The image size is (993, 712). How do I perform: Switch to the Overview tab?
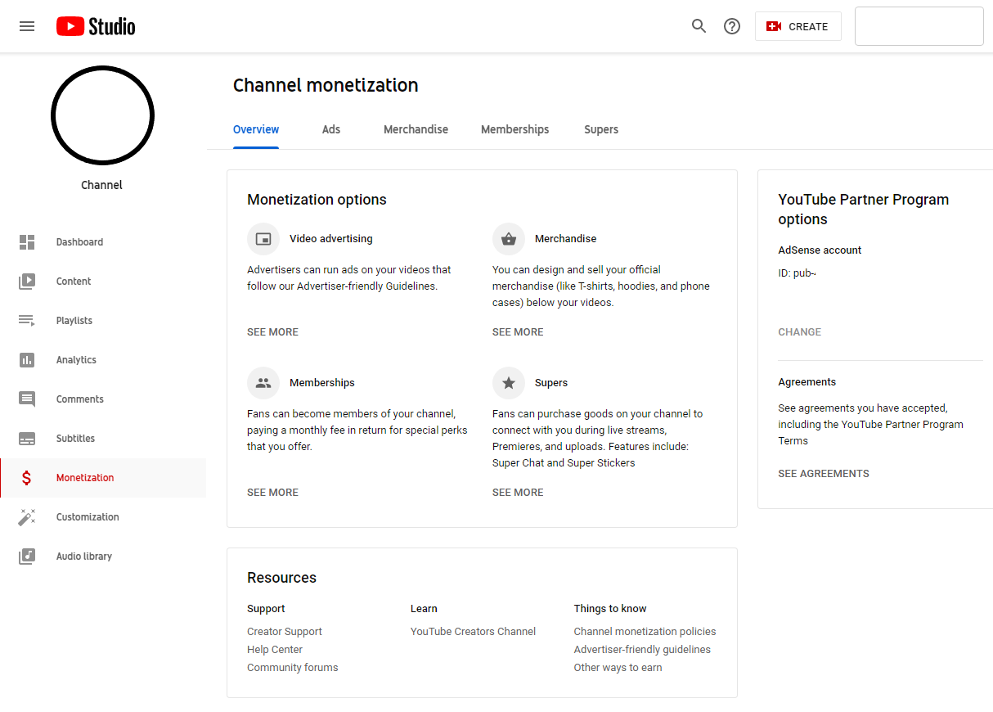(256, 129)
